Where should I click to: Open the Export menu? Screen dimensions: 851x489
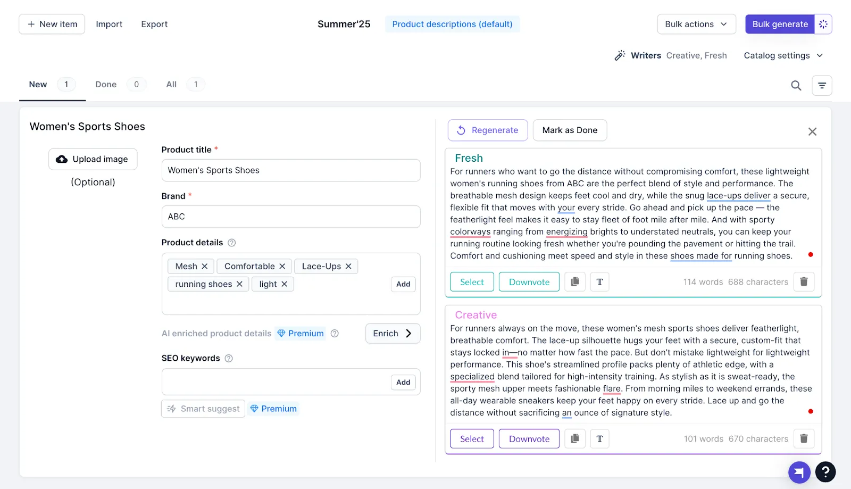pos(154,24)
